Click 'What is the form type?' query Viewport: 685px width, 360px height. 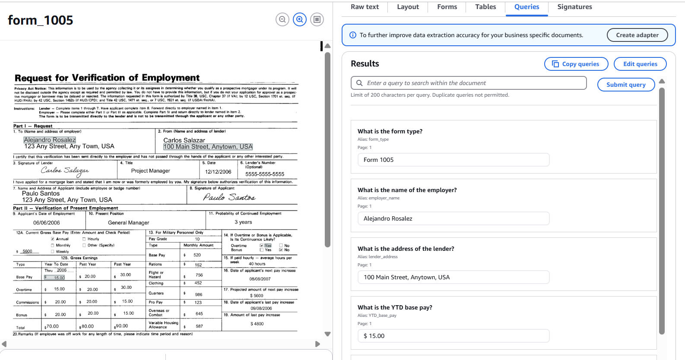[390, 131]
